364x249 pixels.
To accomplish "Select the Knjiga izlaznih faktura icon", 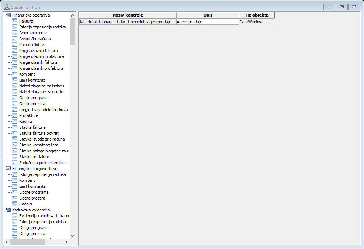I will [x=15, y=51].
